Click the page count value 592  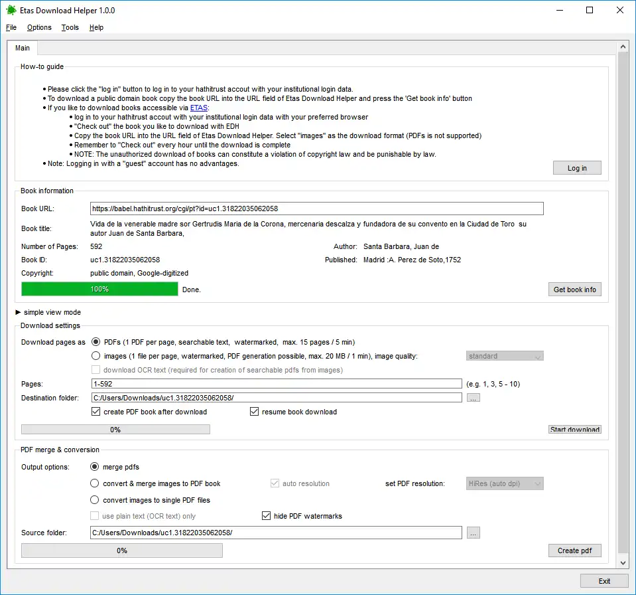point(96,246)
